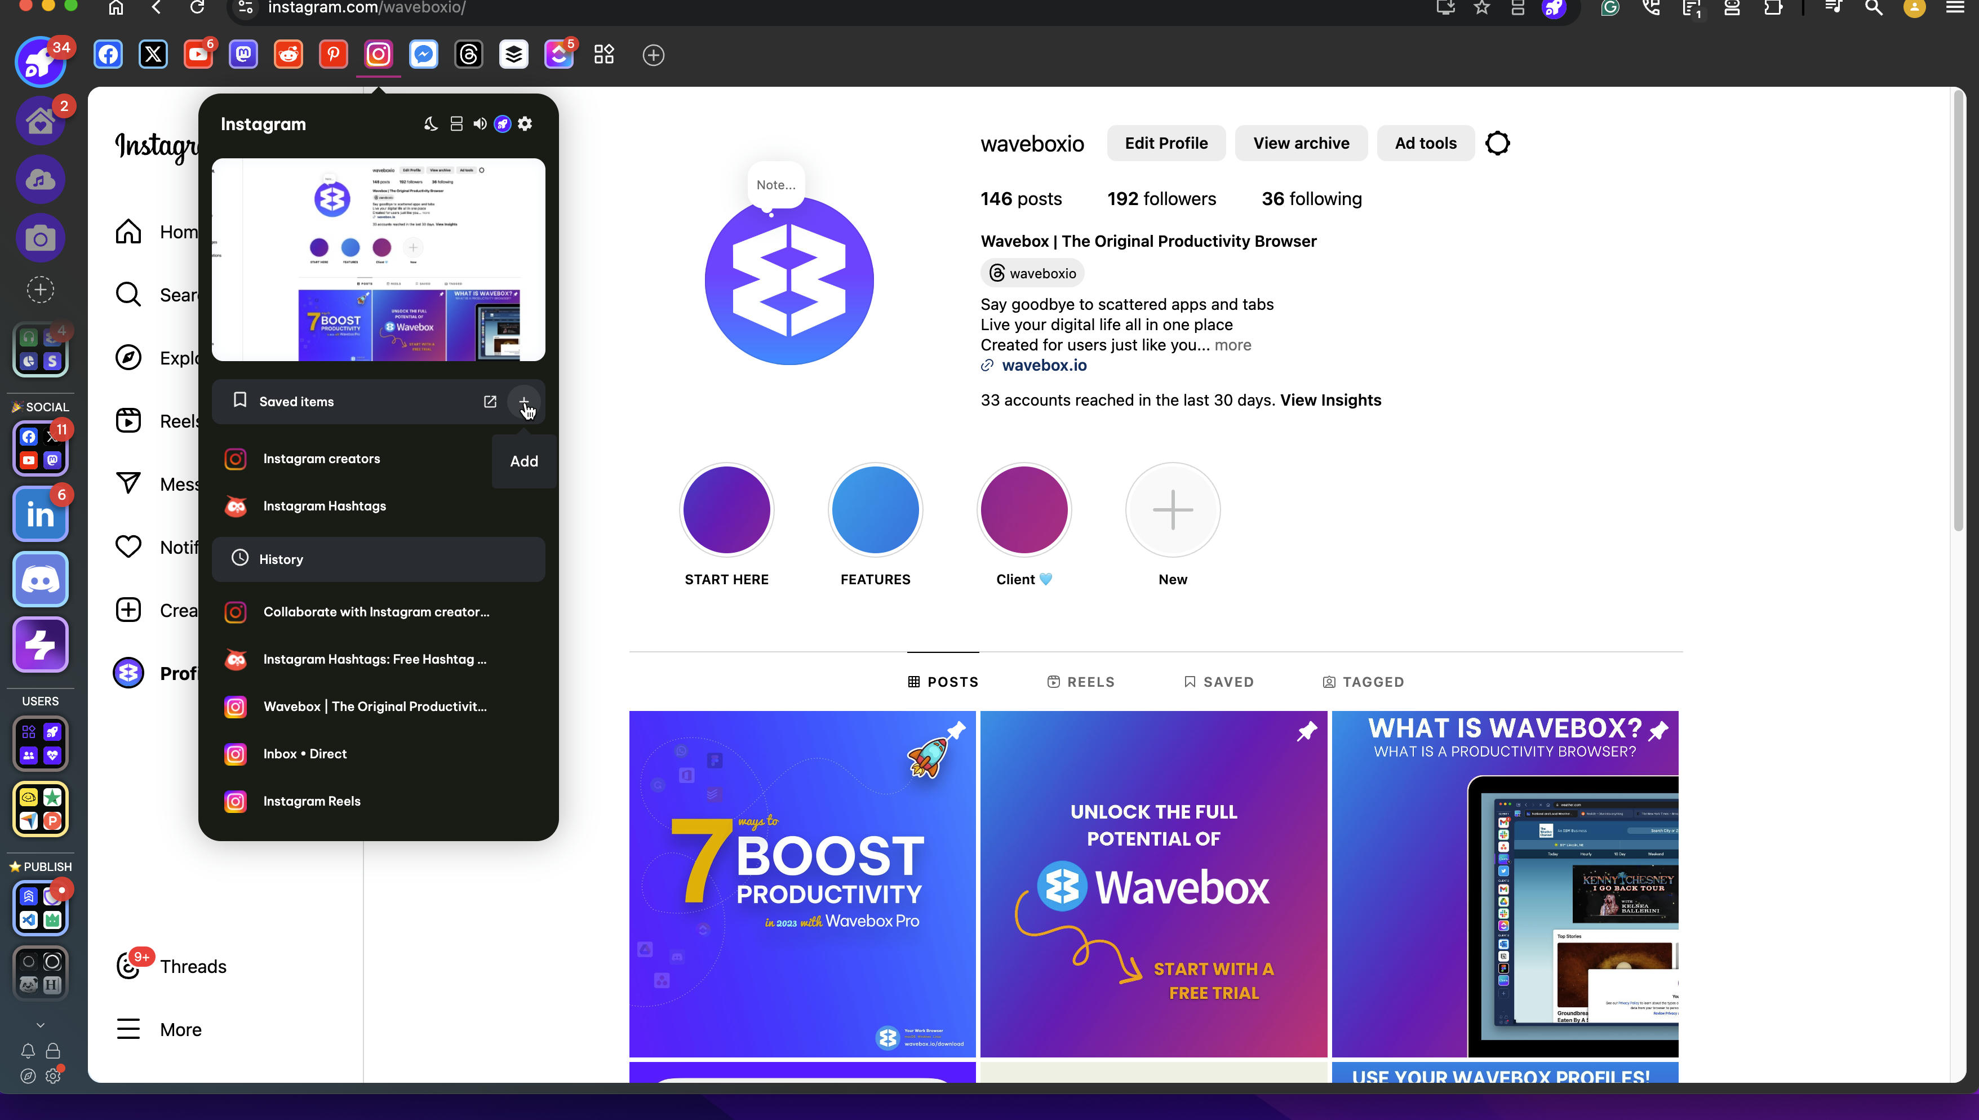The width and height of the screenshot is (1979, 1120).
Task: Open the Messenger app icon
Action: (x=424, y=55)
